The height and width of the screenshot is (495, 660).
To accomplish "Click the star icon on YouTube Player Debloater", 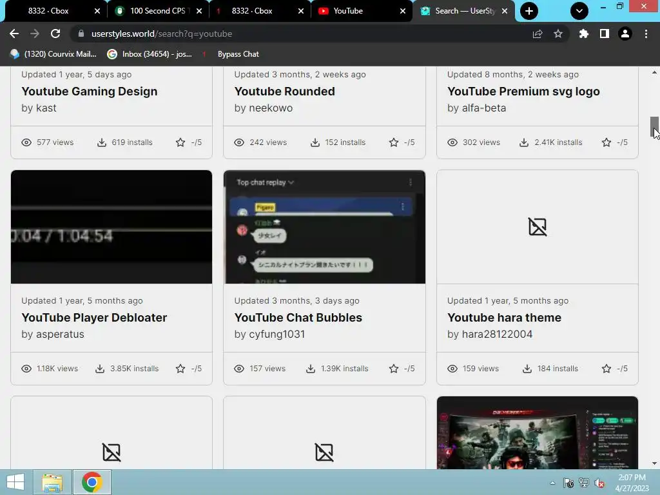I will (180, 369).
